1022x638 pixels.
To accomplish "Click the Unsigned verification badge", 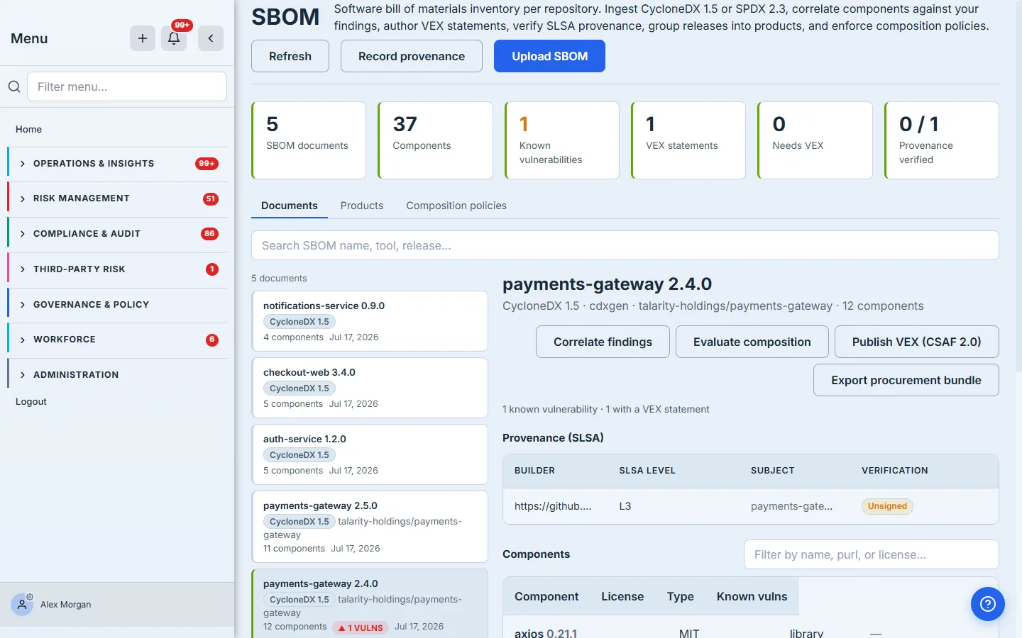I will 887,506.
